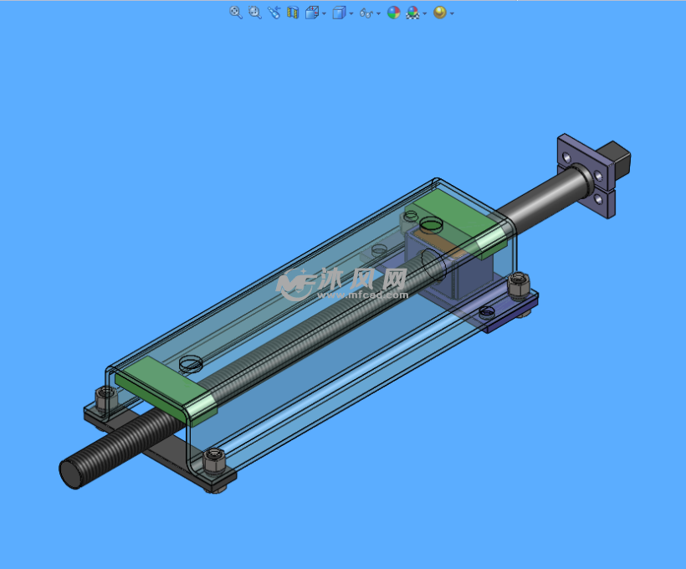Image resolution: width=686 pixels, height=569 pixels.
Task: Click the Hide/Show Items glasses icon
Action: tap(366, 13)
